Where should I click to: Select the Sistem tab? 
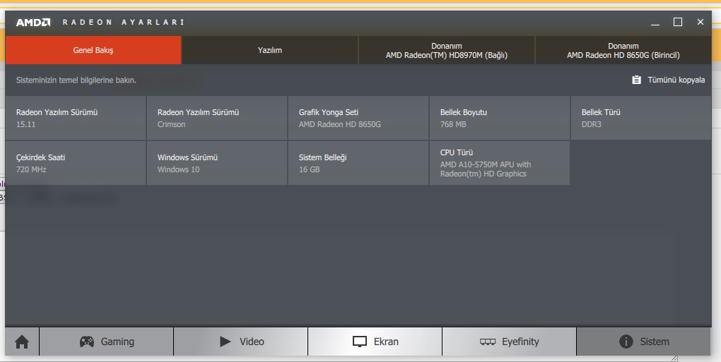(644, 342)
